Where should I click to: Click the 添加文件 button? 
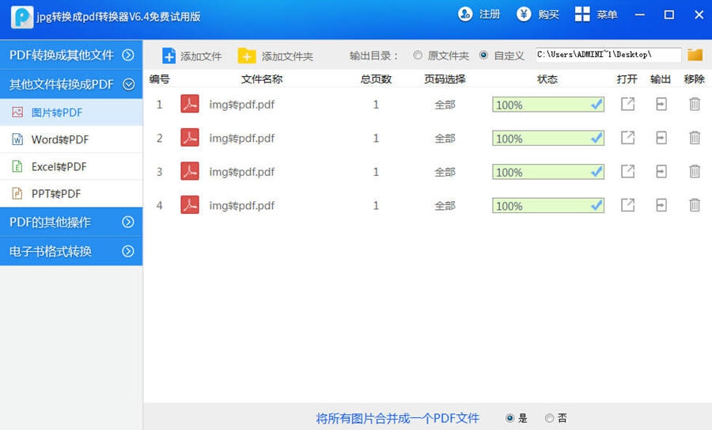(x=192, y=56)
